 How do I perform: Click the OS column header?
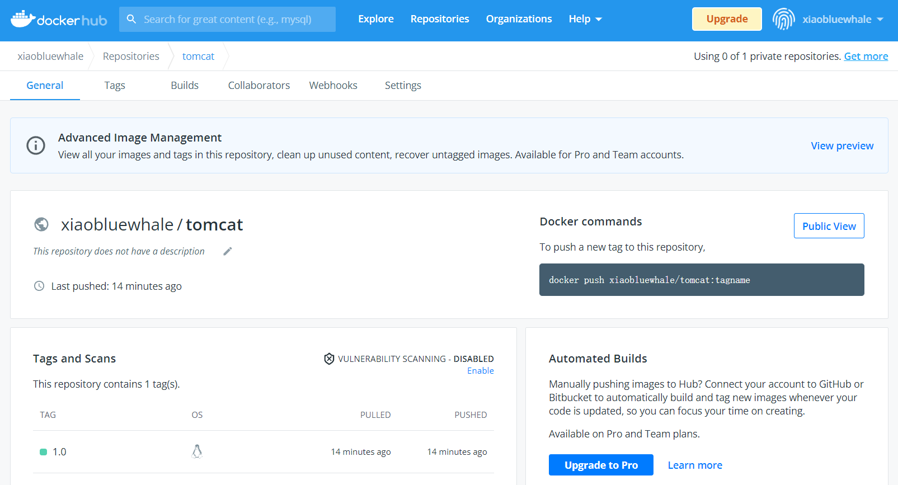tap(197, 415)
